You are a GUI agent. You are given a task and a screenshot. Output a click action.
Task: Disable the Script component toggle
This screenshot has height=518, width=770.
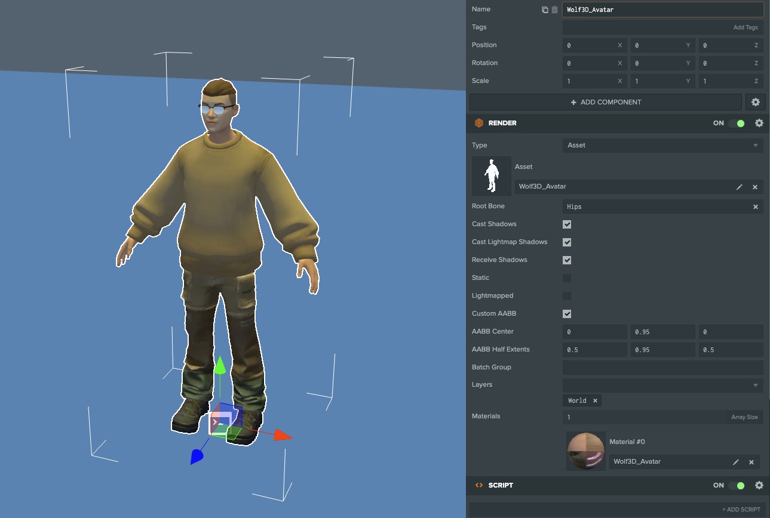pos(737,485)
